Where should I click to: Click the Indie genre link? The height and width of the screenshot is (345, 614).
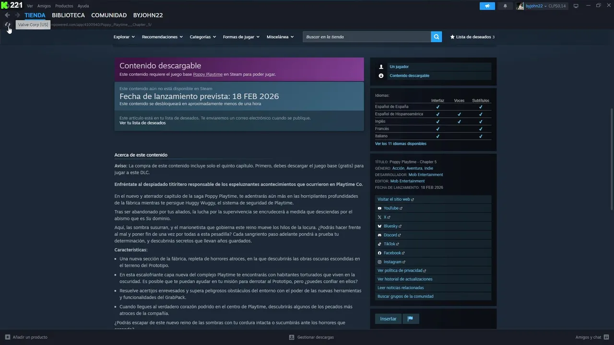[428, 169]
